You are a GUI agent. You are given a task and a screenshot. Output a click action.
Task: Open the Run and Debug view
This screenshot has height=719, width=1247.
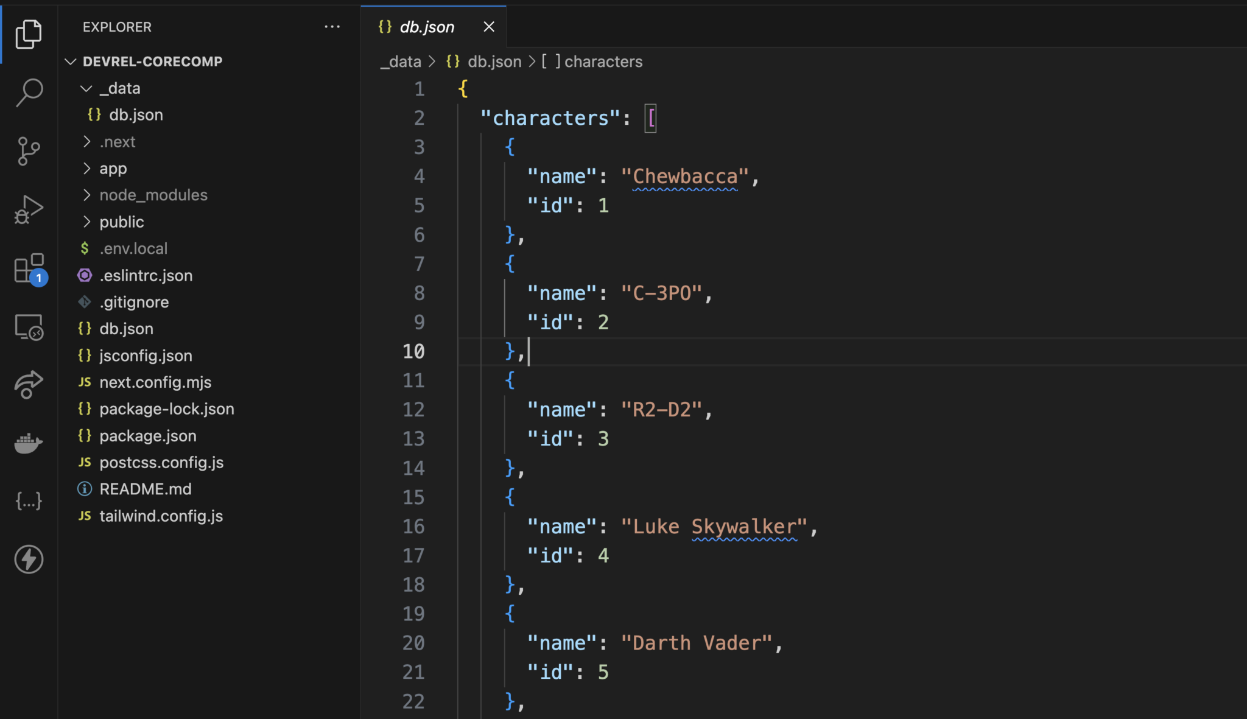(x=29, y=208)
